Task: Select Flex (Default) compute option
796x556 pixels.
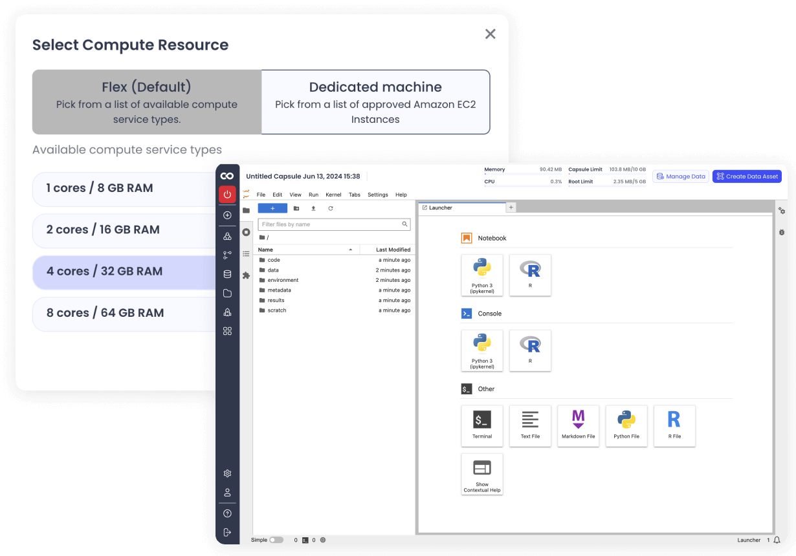Action: 146,102
